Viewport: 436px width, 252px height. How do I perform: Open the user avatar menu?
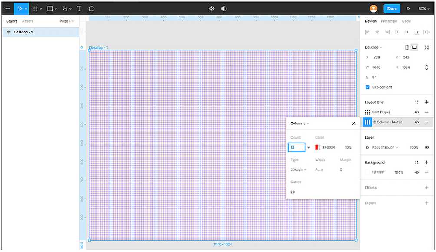coord(373,9)
